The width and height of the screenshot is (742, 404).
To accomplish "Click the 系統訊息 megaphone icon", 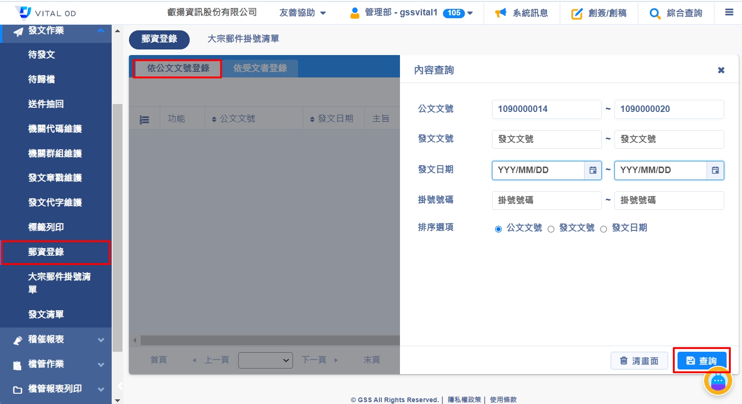I will click(501, 13).
